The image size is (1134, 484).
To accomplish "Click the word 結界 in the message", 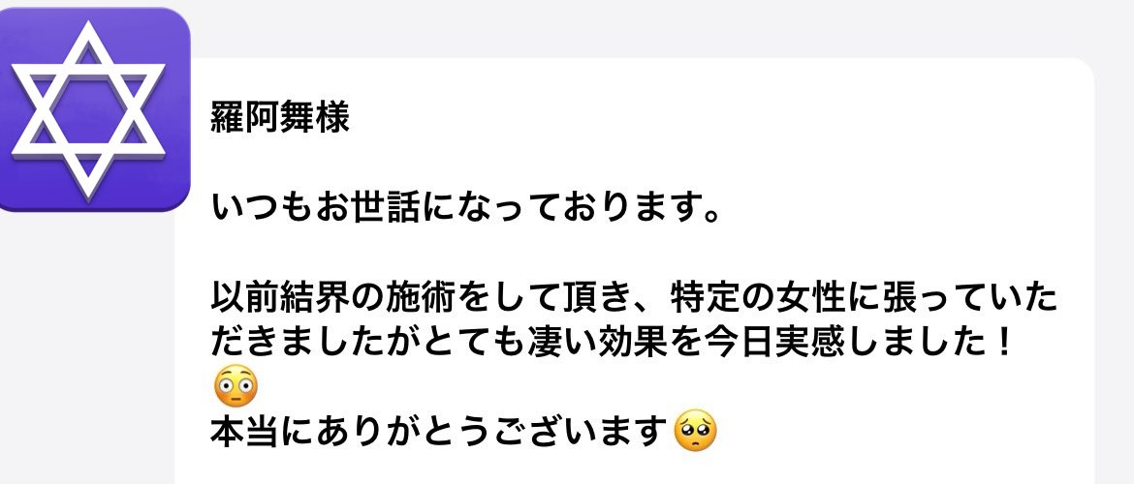I will pyautogui.click(x=315, y=298).
